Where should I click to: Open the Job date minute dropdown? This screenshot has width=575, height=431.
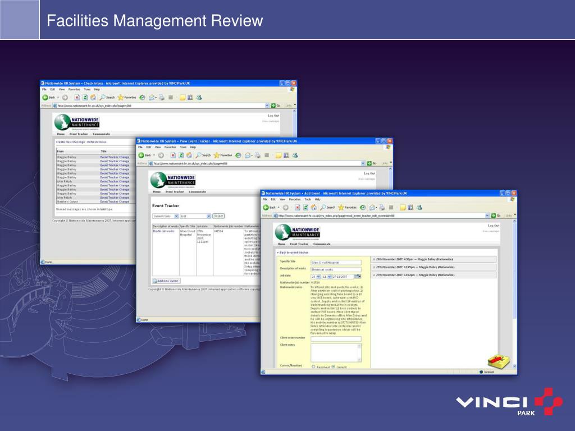(327, 277)
